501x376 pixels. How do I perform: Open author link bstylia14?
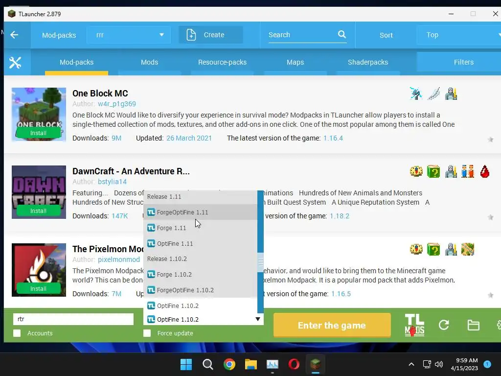(x=112, y=182)
